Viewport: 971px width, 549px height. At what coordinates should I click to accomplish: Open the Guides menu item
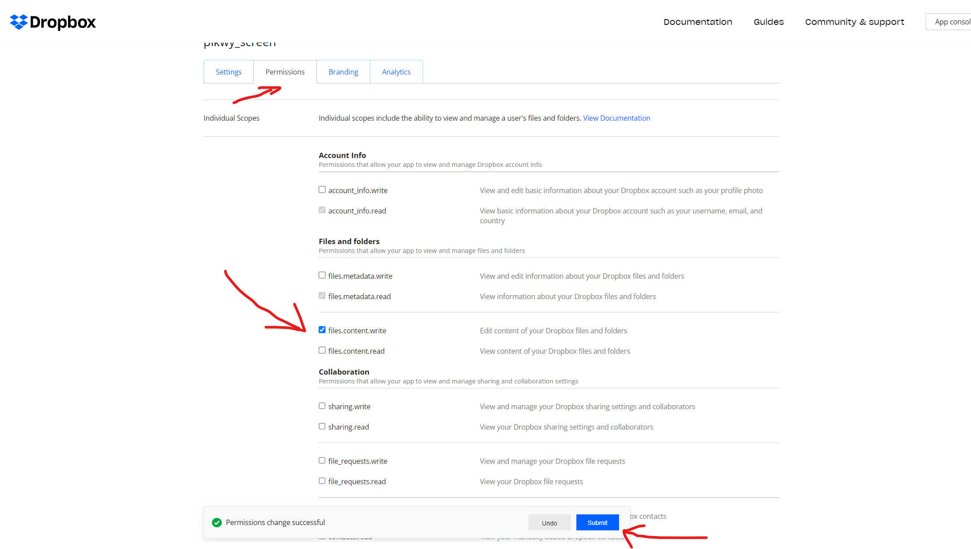pyautogui.click(x=768, y=22)
